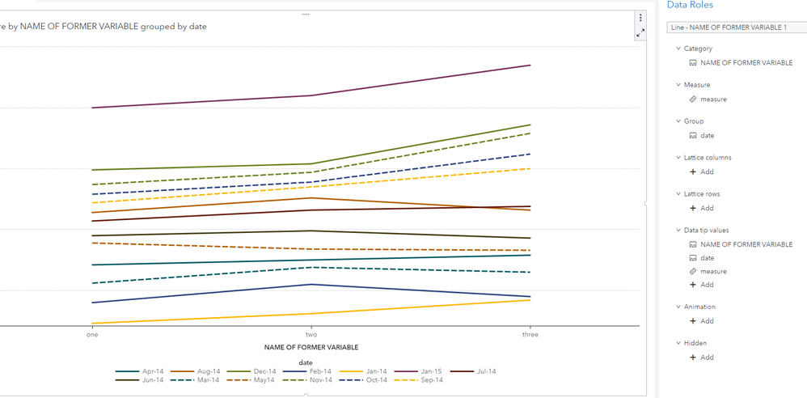The image size is (807, 398).
Task: Collapse the Data tip values section
Action: click(x=677, y=231)
